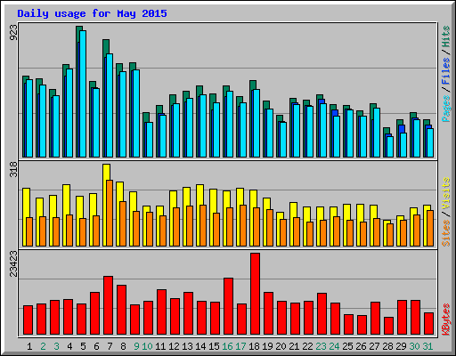Click the cyan pages bar for day 1

click(x=29, y=118)
